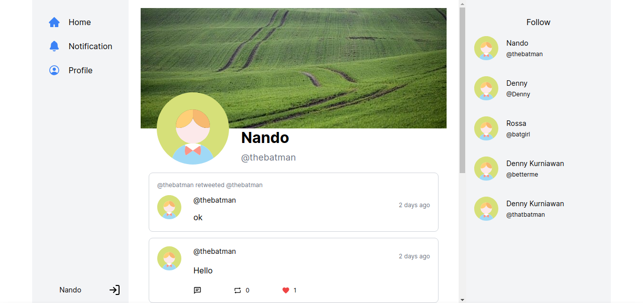Open Rossa's avatar in Follow list

486,128
